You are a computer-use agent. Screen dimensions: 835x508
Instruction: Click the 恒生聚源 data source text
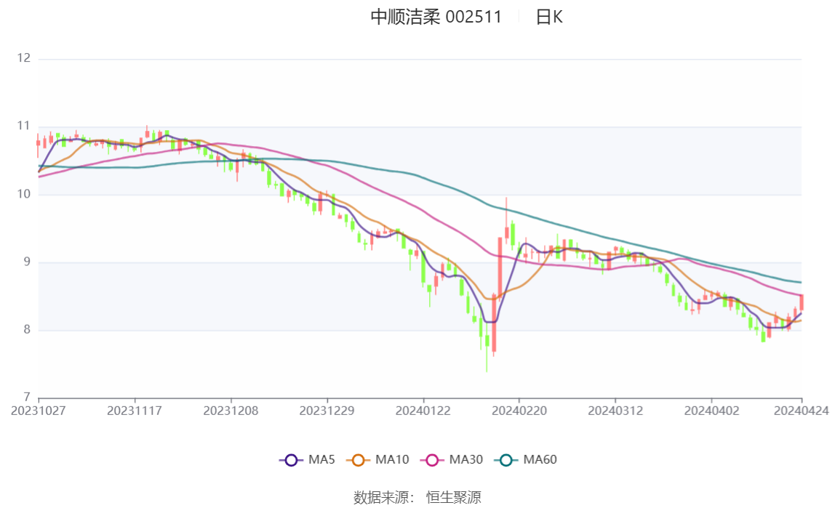point(454,497)
